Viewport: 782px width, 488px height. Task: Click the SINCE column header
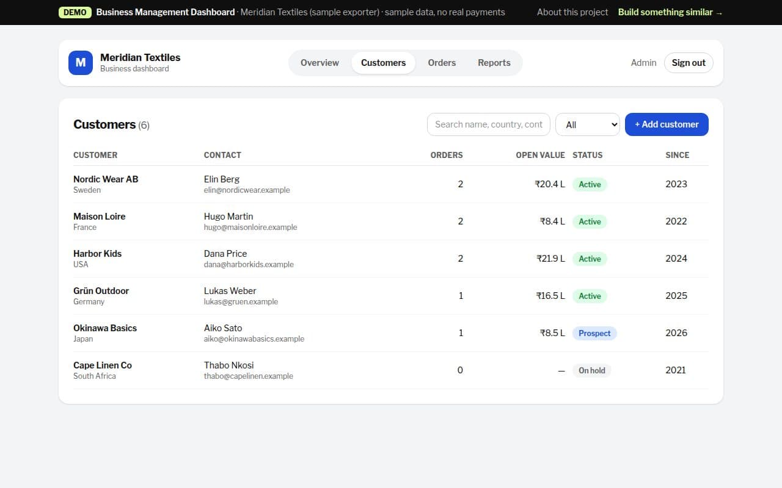click(677, 155)
